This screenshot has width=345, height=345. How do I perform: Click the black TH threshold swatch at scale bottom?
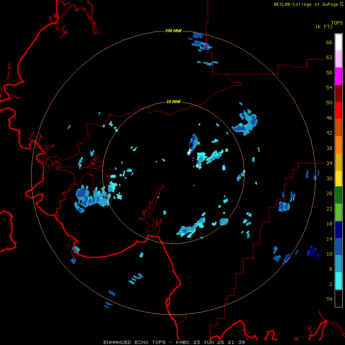click(338, 298)
